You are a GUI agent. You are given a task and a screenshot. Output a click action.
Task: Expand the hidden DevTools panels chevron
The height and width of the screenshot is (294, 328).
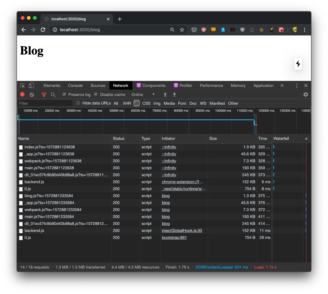pyautogui.click(x=282, y=85)
